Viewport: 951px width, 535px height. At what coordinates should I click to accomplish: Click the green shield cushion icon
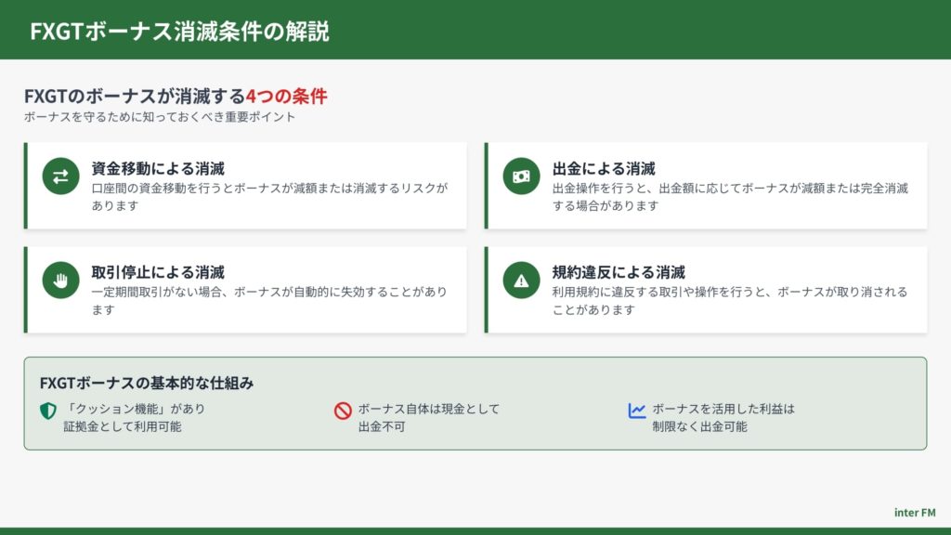point(47,411)
